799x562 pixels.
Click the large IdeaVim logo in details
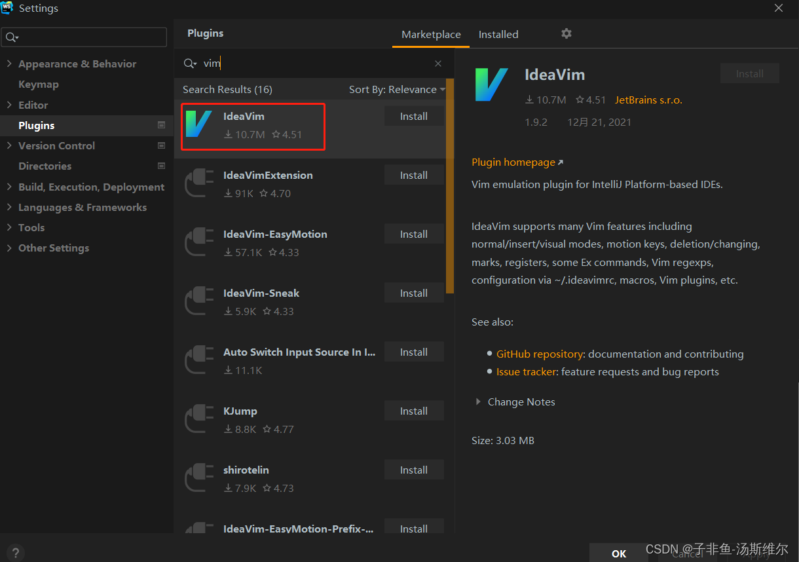point(492,84)
